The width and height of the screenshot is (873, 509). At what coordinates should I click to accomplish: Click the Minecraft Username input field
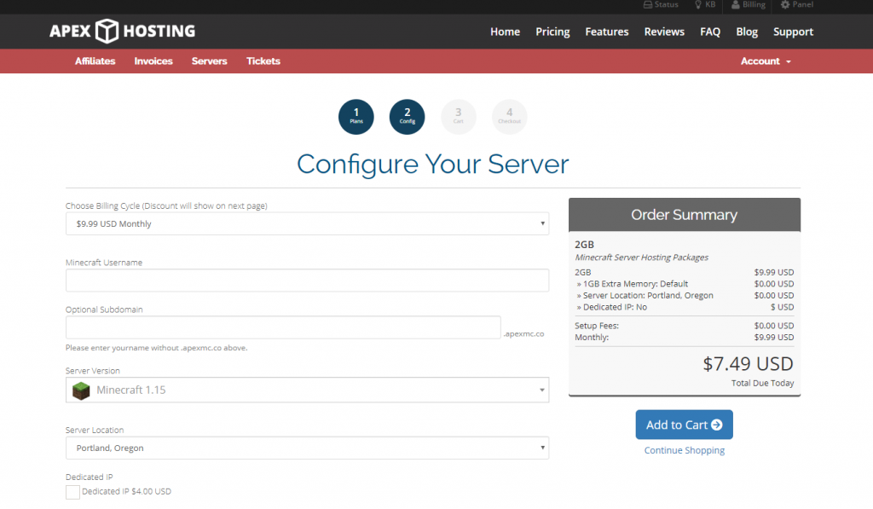[307, 281]
